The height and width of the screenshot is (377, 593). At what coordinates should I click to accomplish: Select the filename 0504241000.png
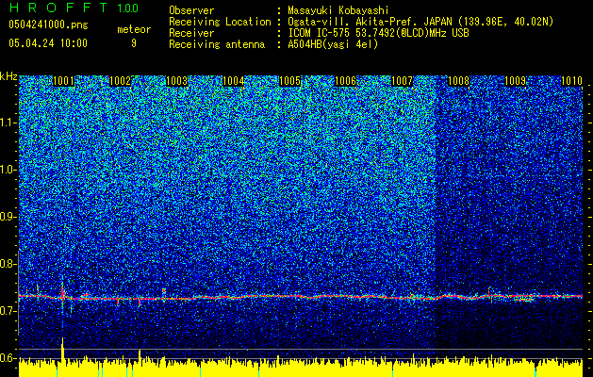coord(48,25)
